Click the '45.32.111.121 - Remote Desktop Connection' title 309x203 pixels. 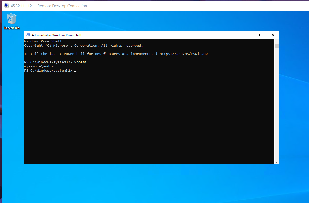[49, 6]
